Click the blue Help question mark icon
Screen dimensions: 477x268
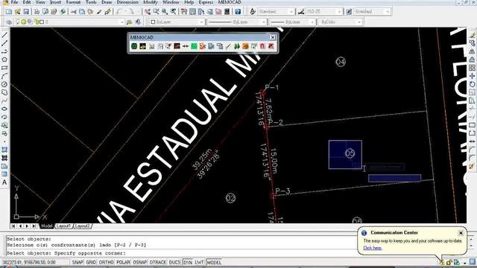pos(238,12)
